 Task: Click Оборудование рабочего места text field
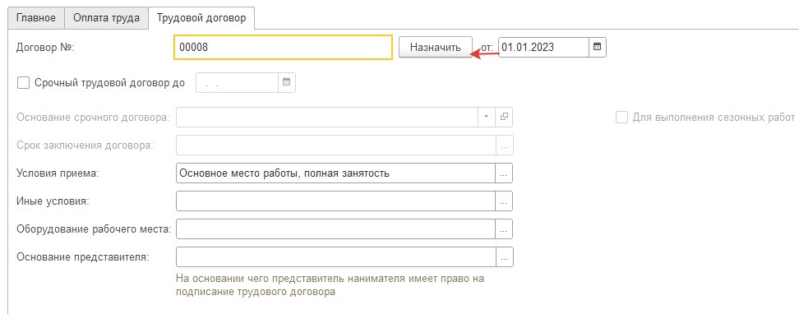click(x=335, y=229)
